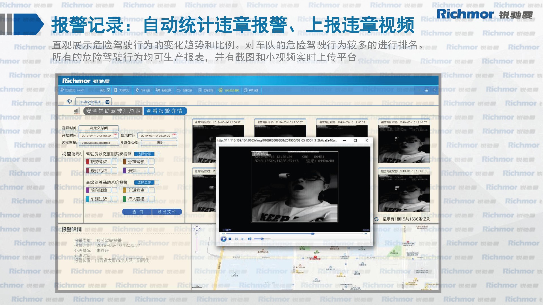
Task: Switch to 查看报警详情 tab
Action: coord(165,111)
